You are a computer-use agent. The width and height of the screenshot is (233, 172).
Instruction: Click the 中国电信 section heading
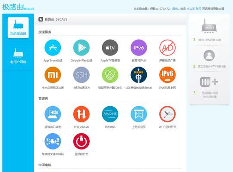(x=44, y=165)
